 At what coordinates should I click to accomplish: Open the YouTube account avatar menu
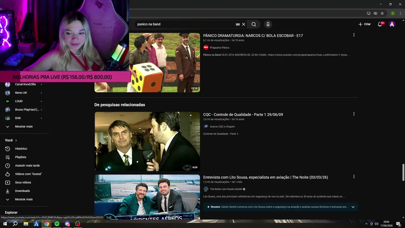(x=392, y=24)
